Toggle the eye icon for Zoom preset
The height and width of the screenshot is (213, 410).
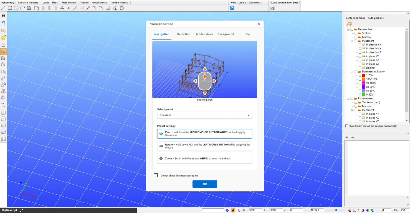click(161, 158)
